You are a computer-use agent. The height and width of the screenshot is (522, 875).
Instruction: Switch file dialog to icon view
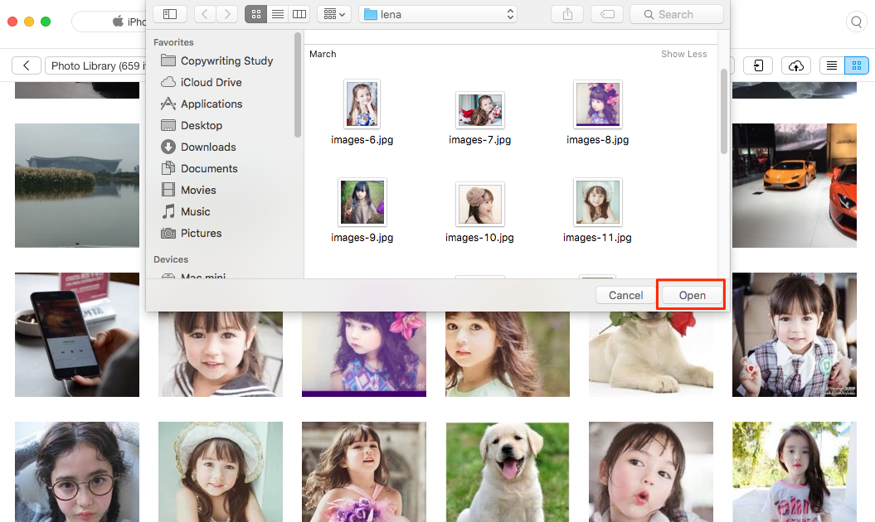point(255,14)
